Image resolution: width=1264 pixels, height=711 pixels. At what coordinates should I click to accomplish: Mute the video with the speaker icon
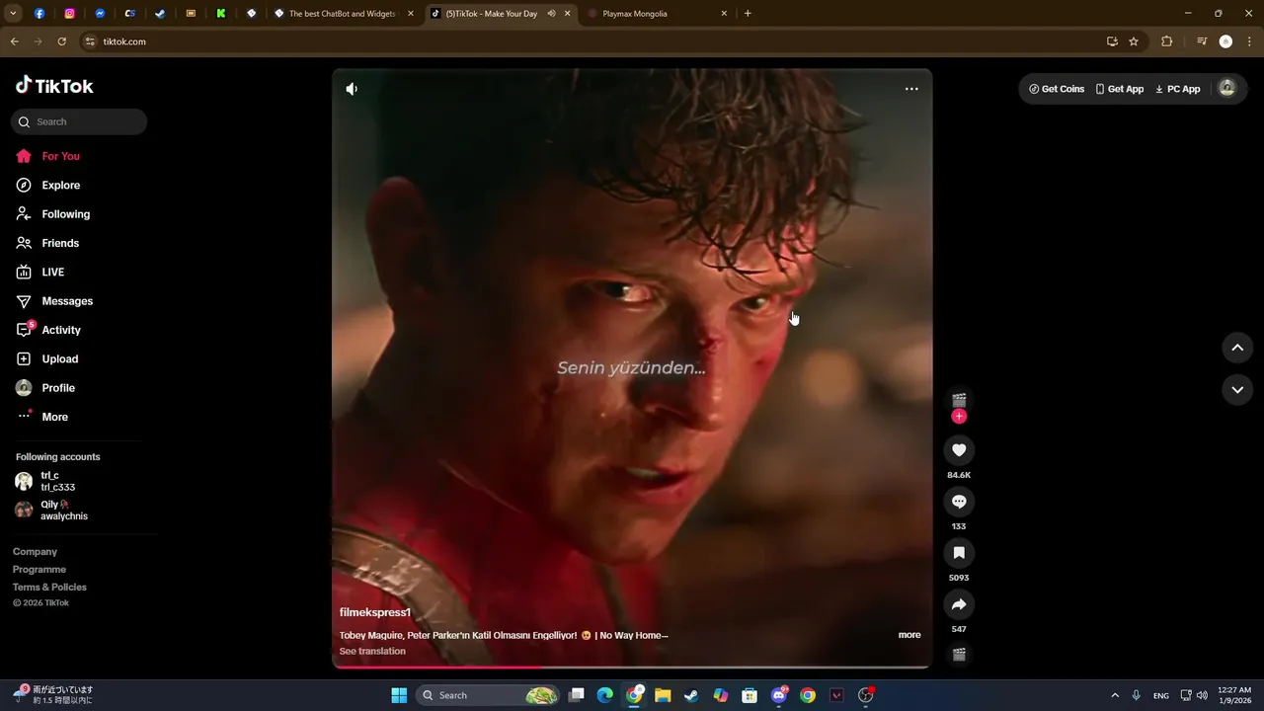tap(352, 89)
